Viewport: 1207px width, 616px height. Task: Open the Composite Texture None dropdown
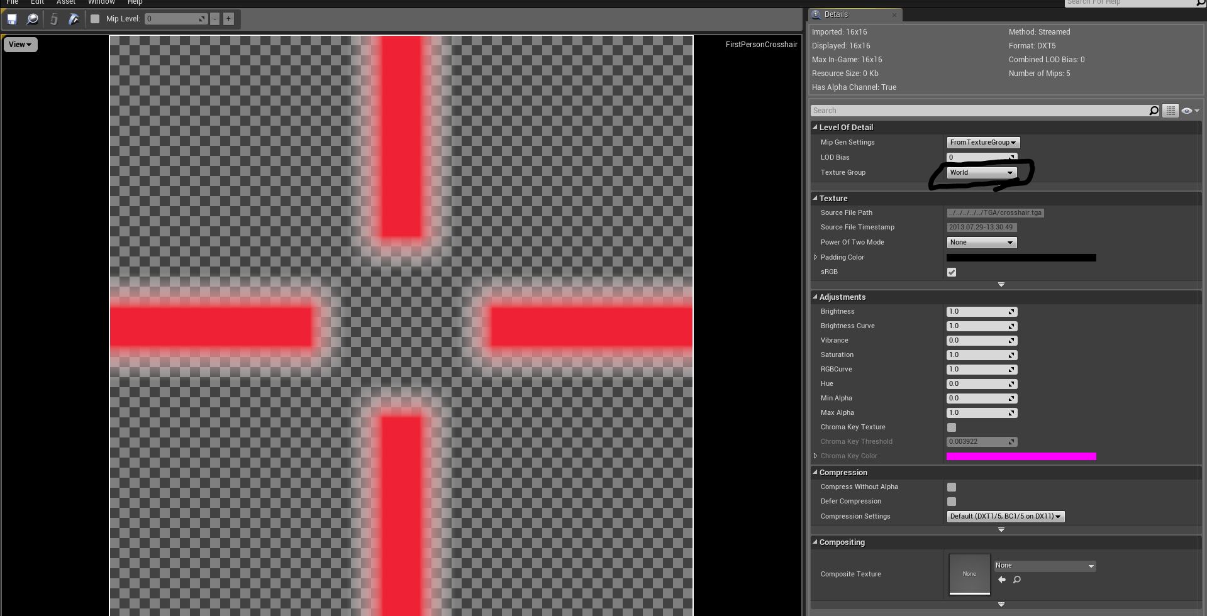(1045, 566)
